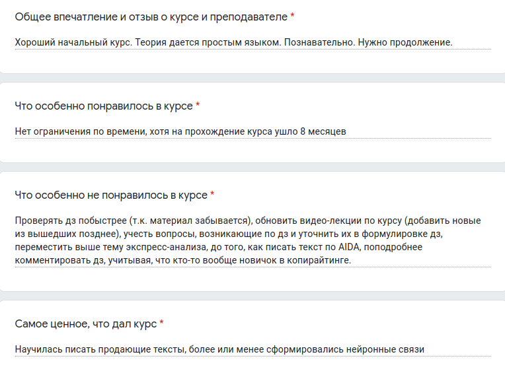Click the red asterisk after "что дал курс"

coord(162,324)
